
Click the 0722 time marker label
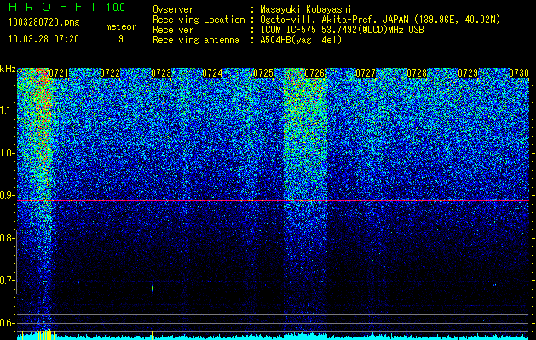tap(110, 73)
